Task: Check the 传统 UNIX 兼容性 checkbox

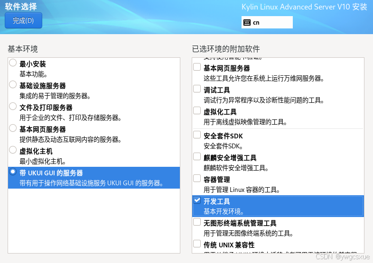Action: point(197,244)
